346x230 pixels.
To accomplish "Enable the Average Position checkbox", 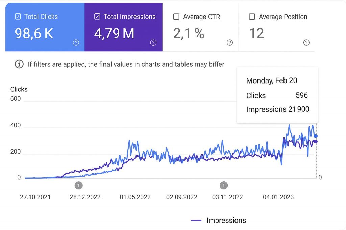I will 252,17.
